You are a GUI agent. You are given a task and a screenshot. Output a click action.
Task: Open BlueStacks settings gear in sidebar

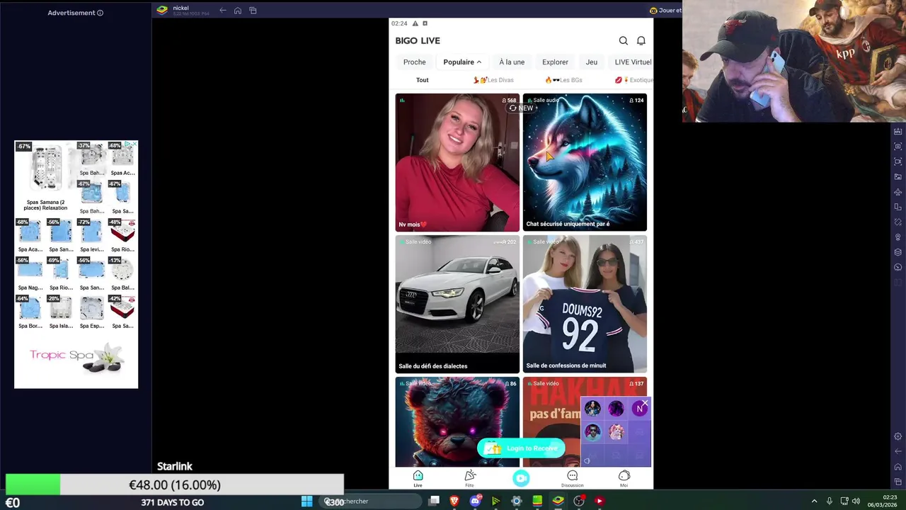pyautogui.click(x=898, y=436)
